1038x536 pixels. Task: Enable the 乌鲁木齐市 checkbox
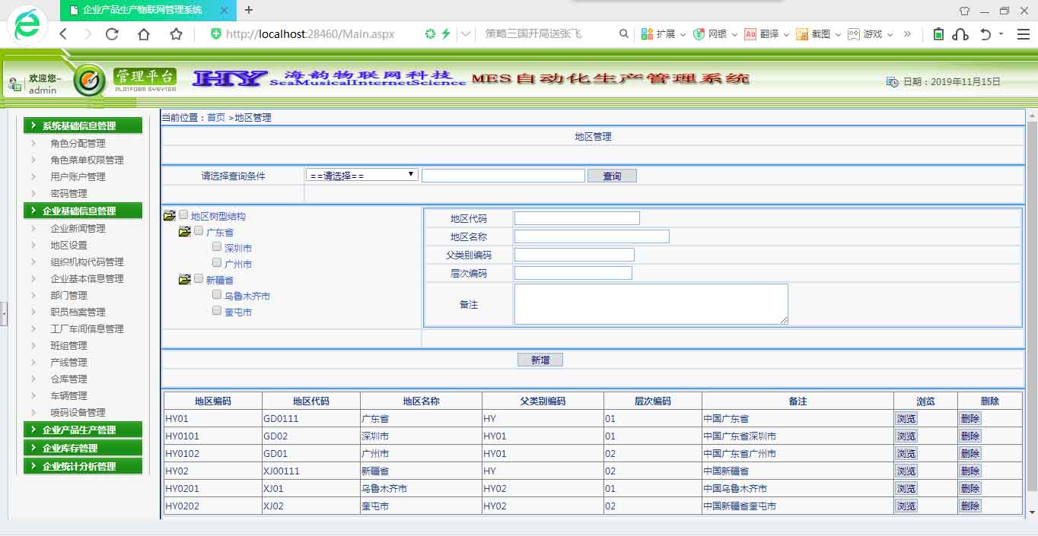coord(217,295)
